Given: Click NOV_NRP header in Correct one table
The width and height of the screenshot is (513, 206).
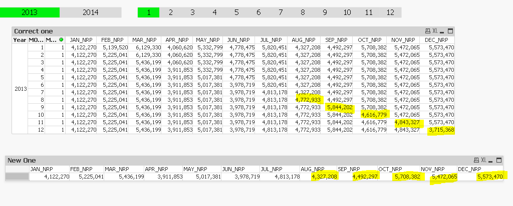Looking at the screenshot, I should tap(403, 40).
